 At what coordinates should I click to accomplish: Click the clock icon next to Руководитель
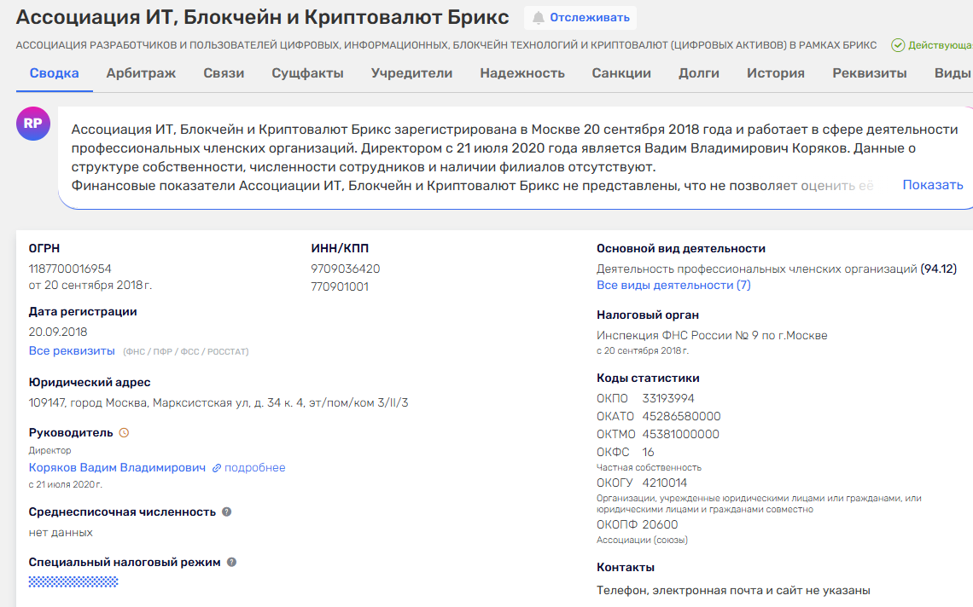pos(124,433)
